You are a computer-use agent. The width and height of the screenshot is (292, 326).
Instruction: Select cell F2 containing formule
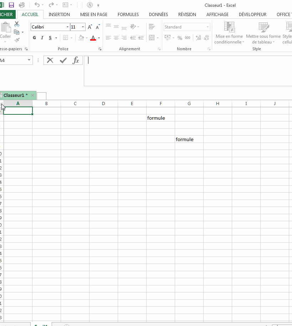tap(160, 118)
